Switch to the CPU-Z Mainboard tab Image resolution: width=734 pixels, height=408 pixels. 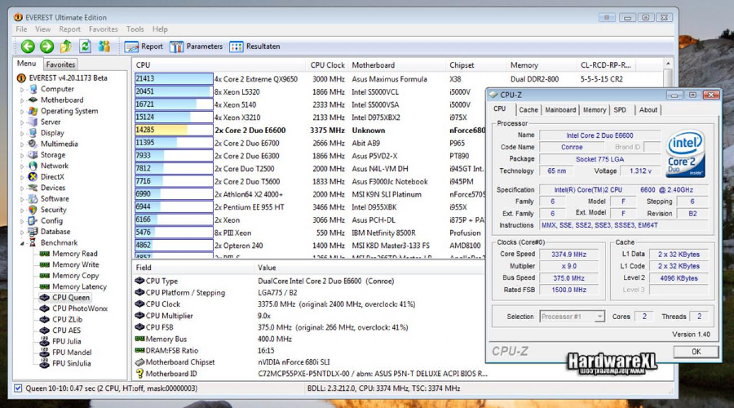click(560, 110)
